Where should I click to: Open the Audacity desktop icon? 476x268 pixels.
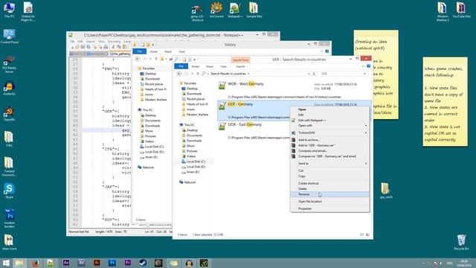9,88
